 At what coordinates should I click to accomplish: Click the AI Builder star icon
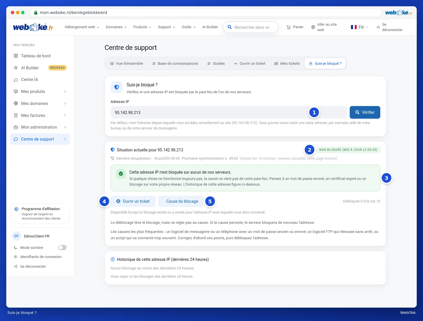(x=16, y=68)
